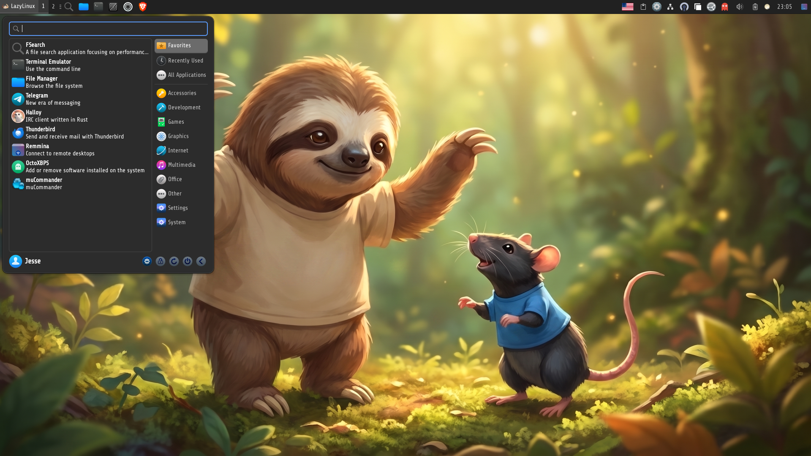The width and height of the screenshot is (811, 456).
Task: Click the LazyLinux menu button
Action: pos(19,6)
